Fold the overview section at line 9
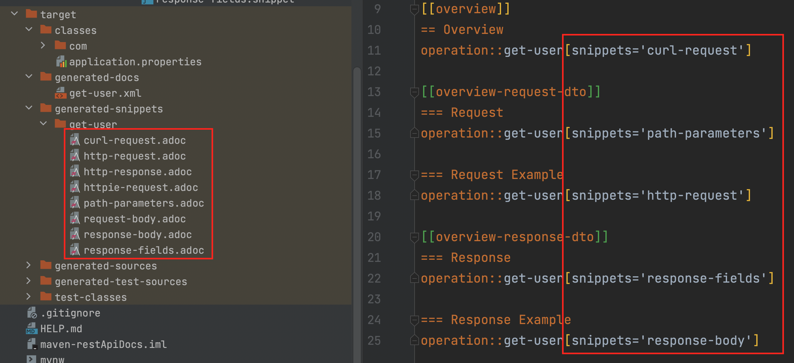794x363 pixels. (x=414, y=9)
